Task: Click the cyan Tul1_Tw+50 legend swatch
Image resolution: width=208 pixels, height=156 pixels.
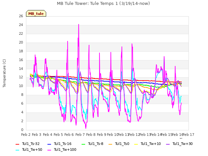Action: tap(18, 150)
